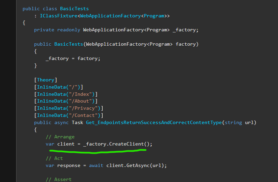Image resolution: width=278 pixels, height=182 pixels.
Task: Click the // Assert comment
Action: click(59, 179)
